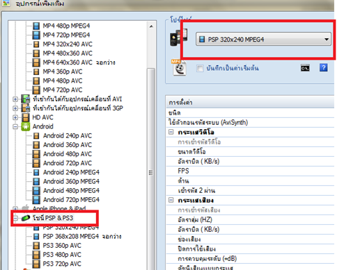Click the MP4 film reel file icon
This screenshot has height=270, width=337.
[179, 67]
